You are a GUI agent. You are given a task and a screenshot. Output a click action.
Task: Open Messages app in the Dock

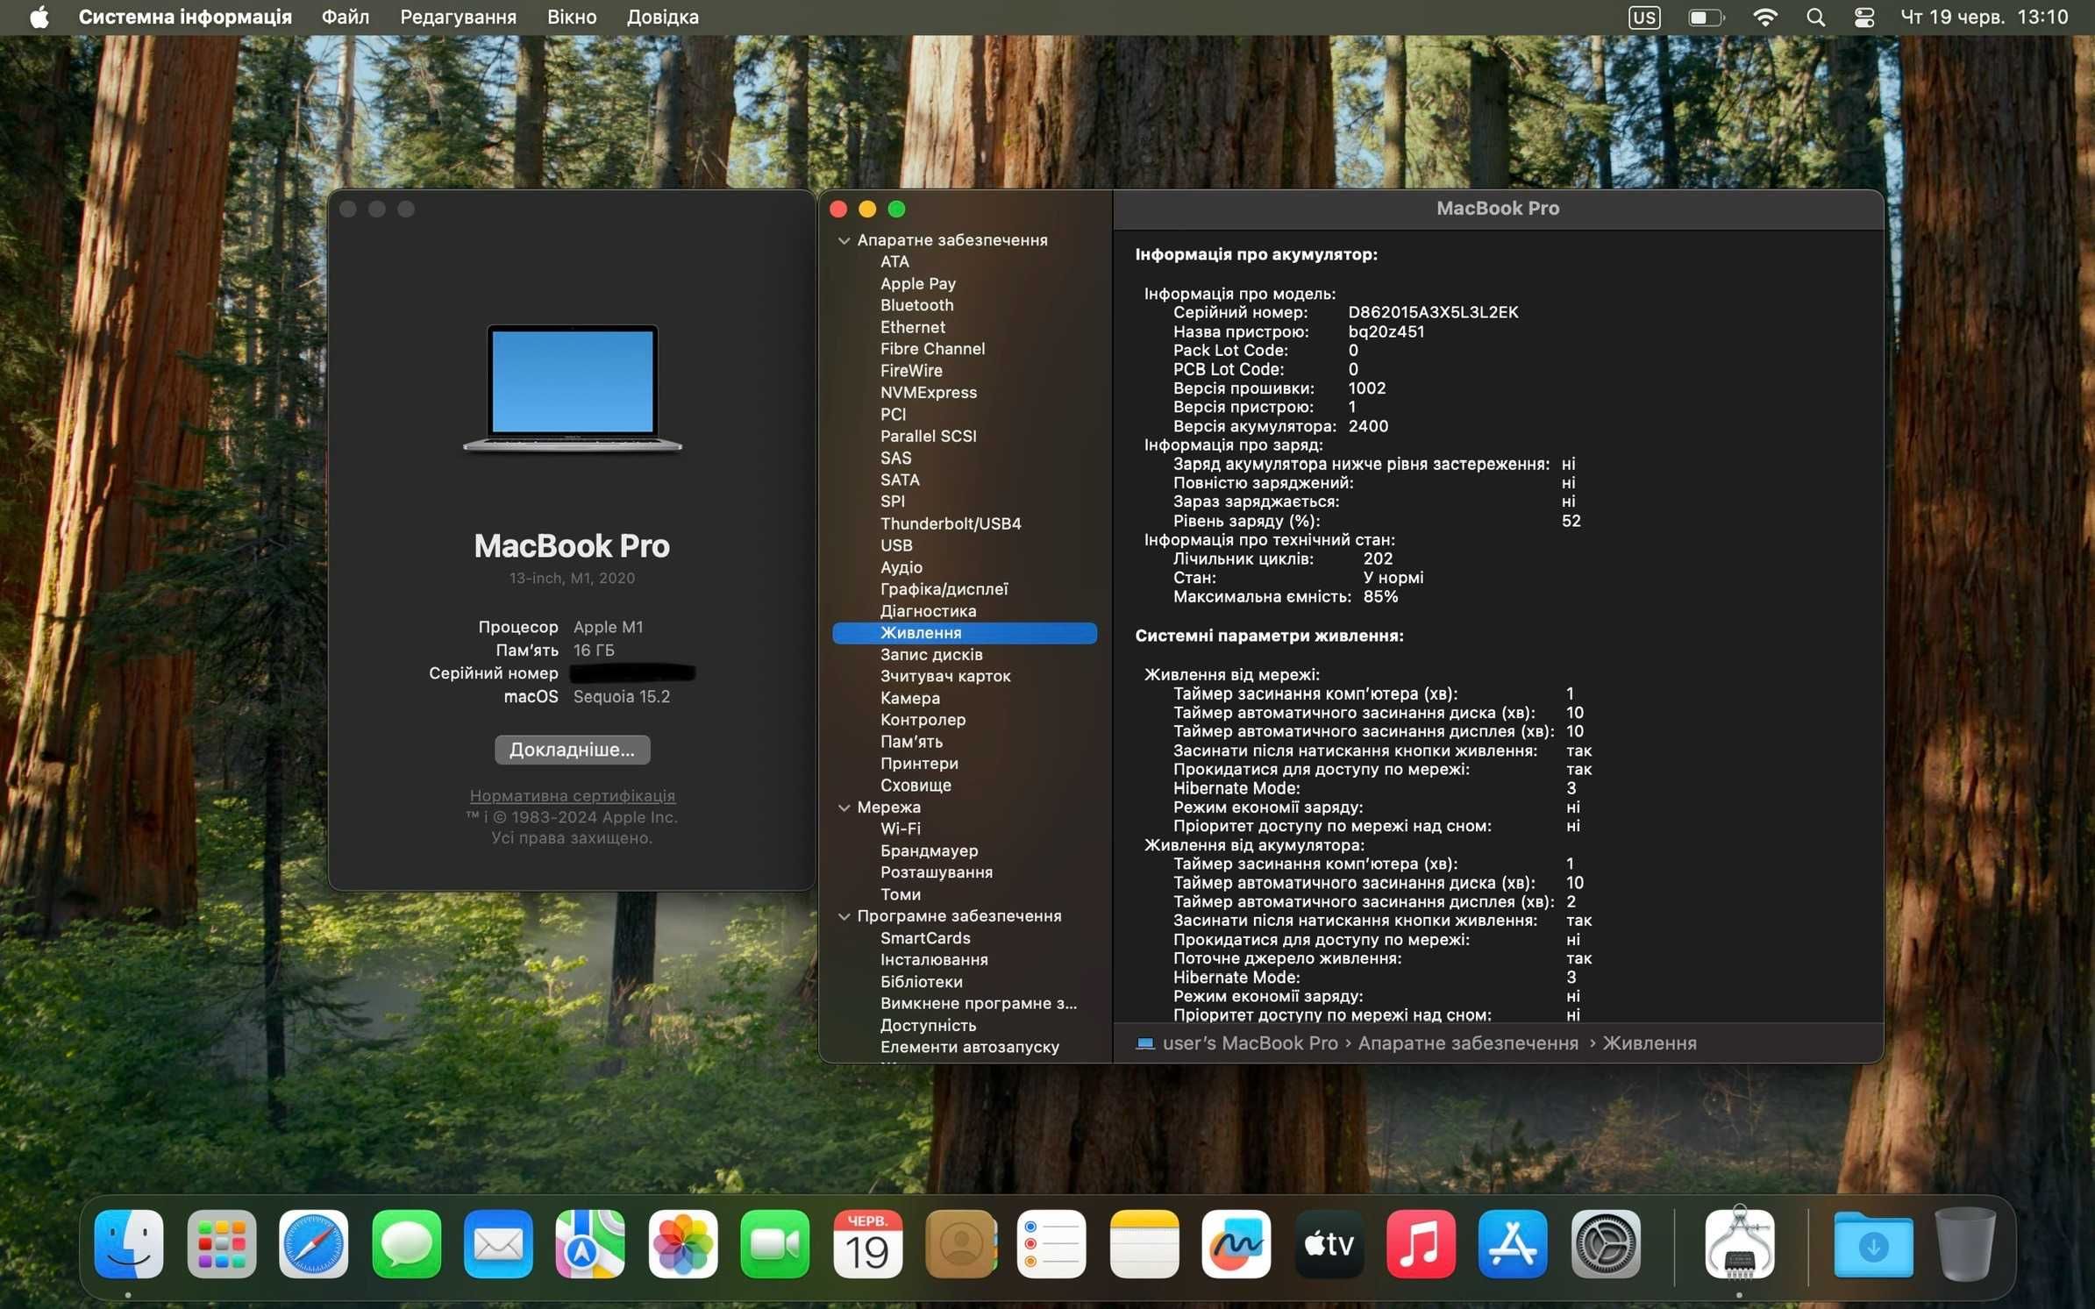406,1243
